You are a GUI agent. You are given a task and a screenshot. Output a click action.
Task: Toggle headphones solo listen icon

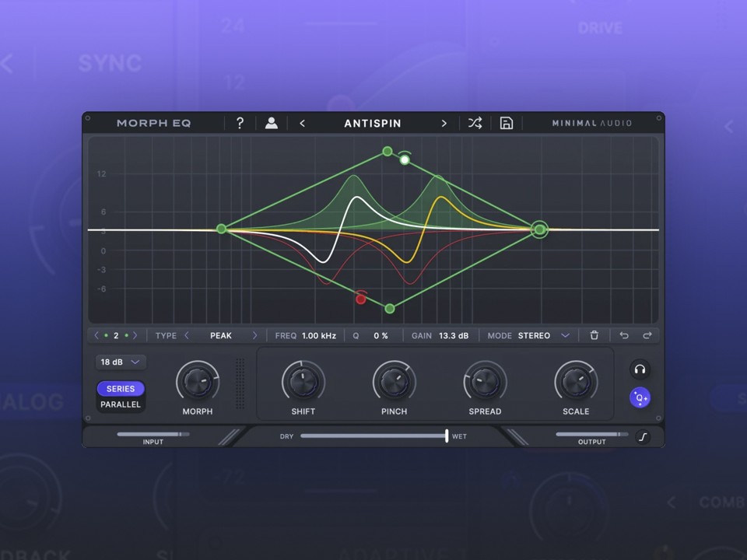640,369
